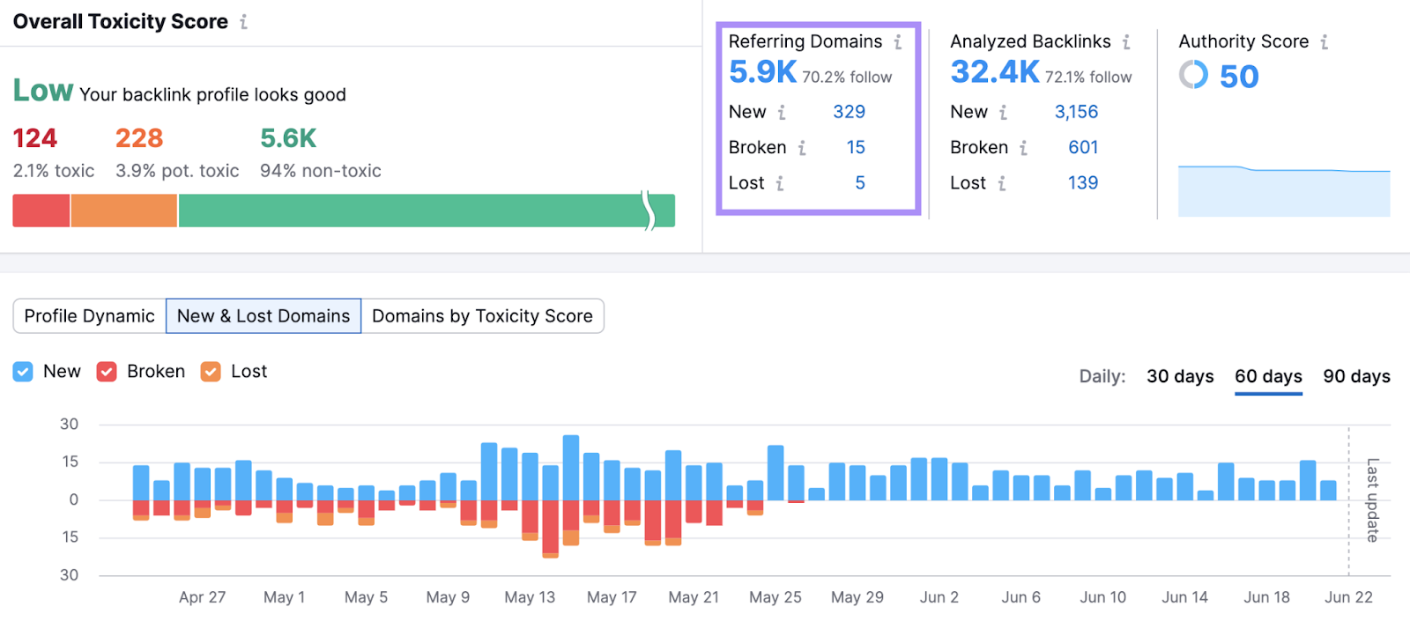Click the Authority Score circular gauge icon
This screenshot has height=629, width=1410.
pos(1193,75)
